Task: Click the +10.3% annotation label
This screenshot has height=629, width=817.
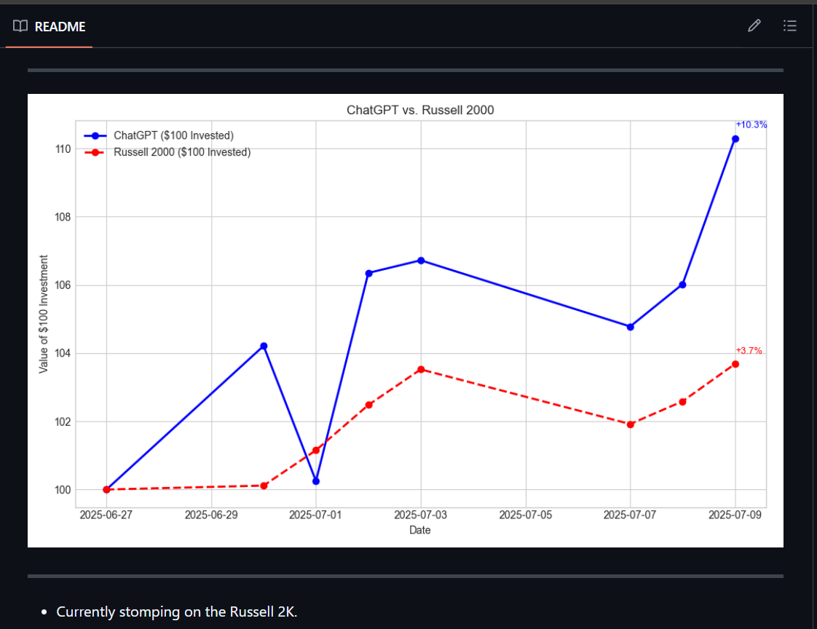Action: tap(751, 124)
